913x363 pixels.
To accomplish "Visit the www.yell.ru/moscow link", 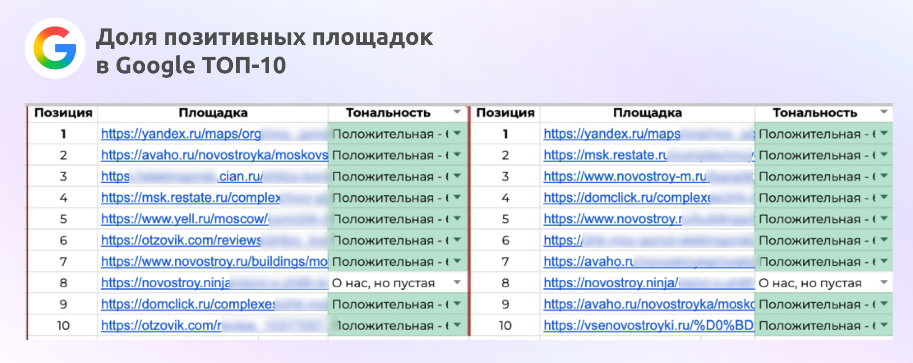I will pyautogui.click(x=185, y=219).
